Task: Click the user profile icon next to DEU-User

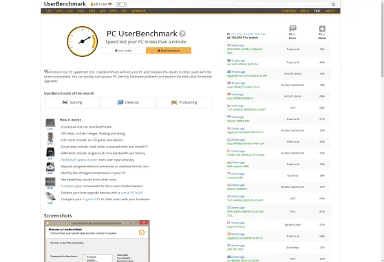Action: 92,4
